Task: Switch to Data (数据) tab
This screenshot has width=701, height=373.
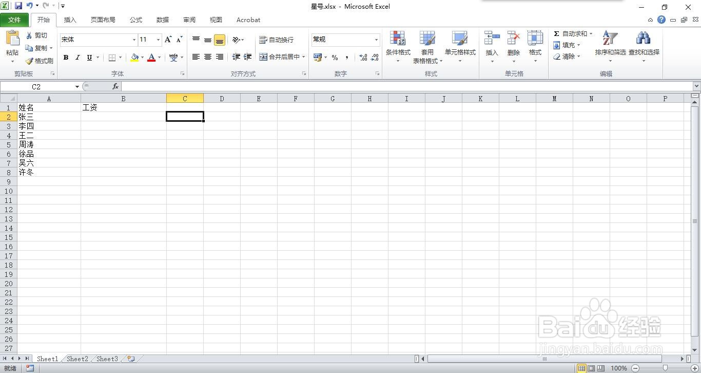Action: [162, 20]
